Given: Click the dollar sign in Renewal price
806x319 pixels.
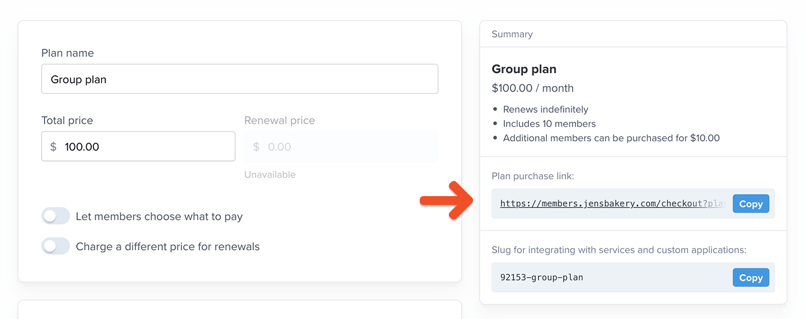Looking at the screenshot, I should (x=256, y=147).
